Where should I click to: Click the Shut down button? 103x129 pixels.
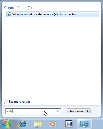point(76,111)
